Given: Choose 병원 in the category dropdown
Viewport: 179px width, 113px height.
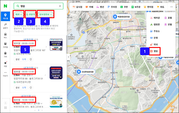Looking at the screenshot, I should [154, 51].
